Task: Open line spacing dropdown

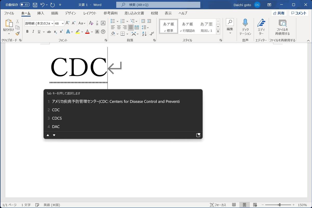Action: [x=146, y=27]
